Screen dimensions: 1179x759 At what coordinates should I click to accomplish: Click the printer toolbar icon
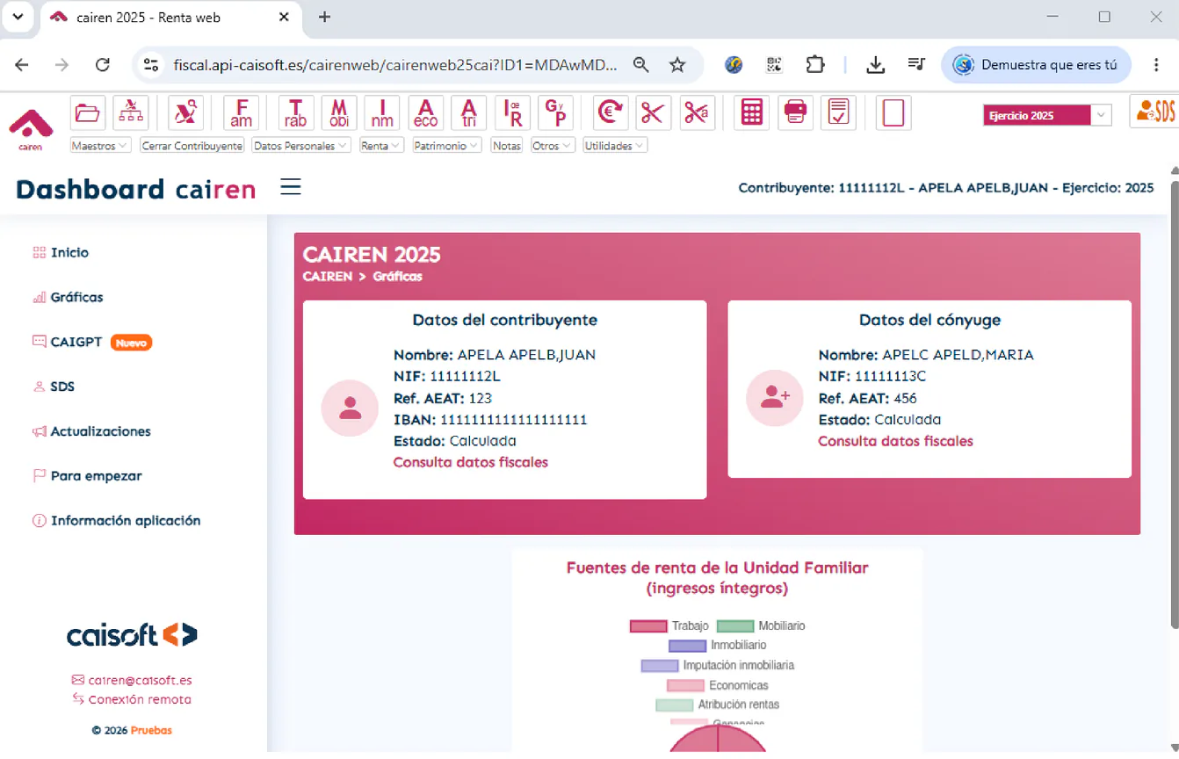[795, 112]
